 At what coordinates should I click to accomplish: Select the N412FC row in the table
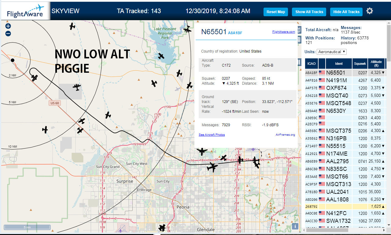(x=345, y=213)
